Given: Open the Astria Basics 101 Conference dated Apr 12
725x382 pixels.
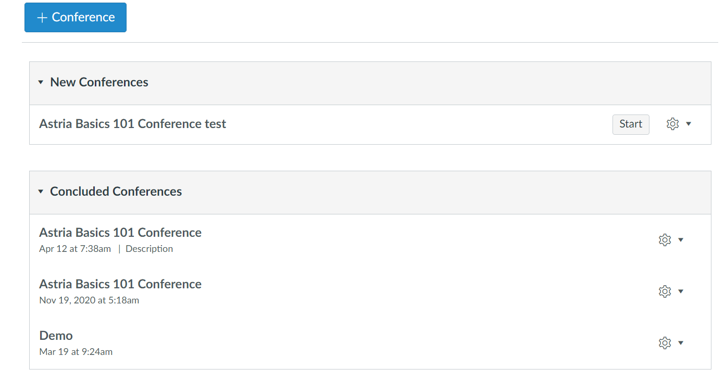Looking at the screenshot, I should (x=120, y=233).
